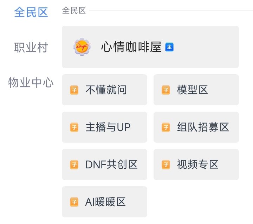This screenshot has width=253, height=224.
Task: Enter the 主播与UP sub-forum
Action: (x=108, y=127)
